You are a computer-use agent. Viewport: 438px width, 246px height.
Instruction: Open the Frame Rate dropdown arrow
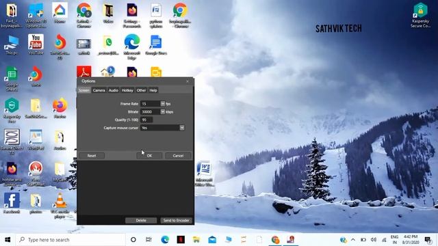[163, 104]
